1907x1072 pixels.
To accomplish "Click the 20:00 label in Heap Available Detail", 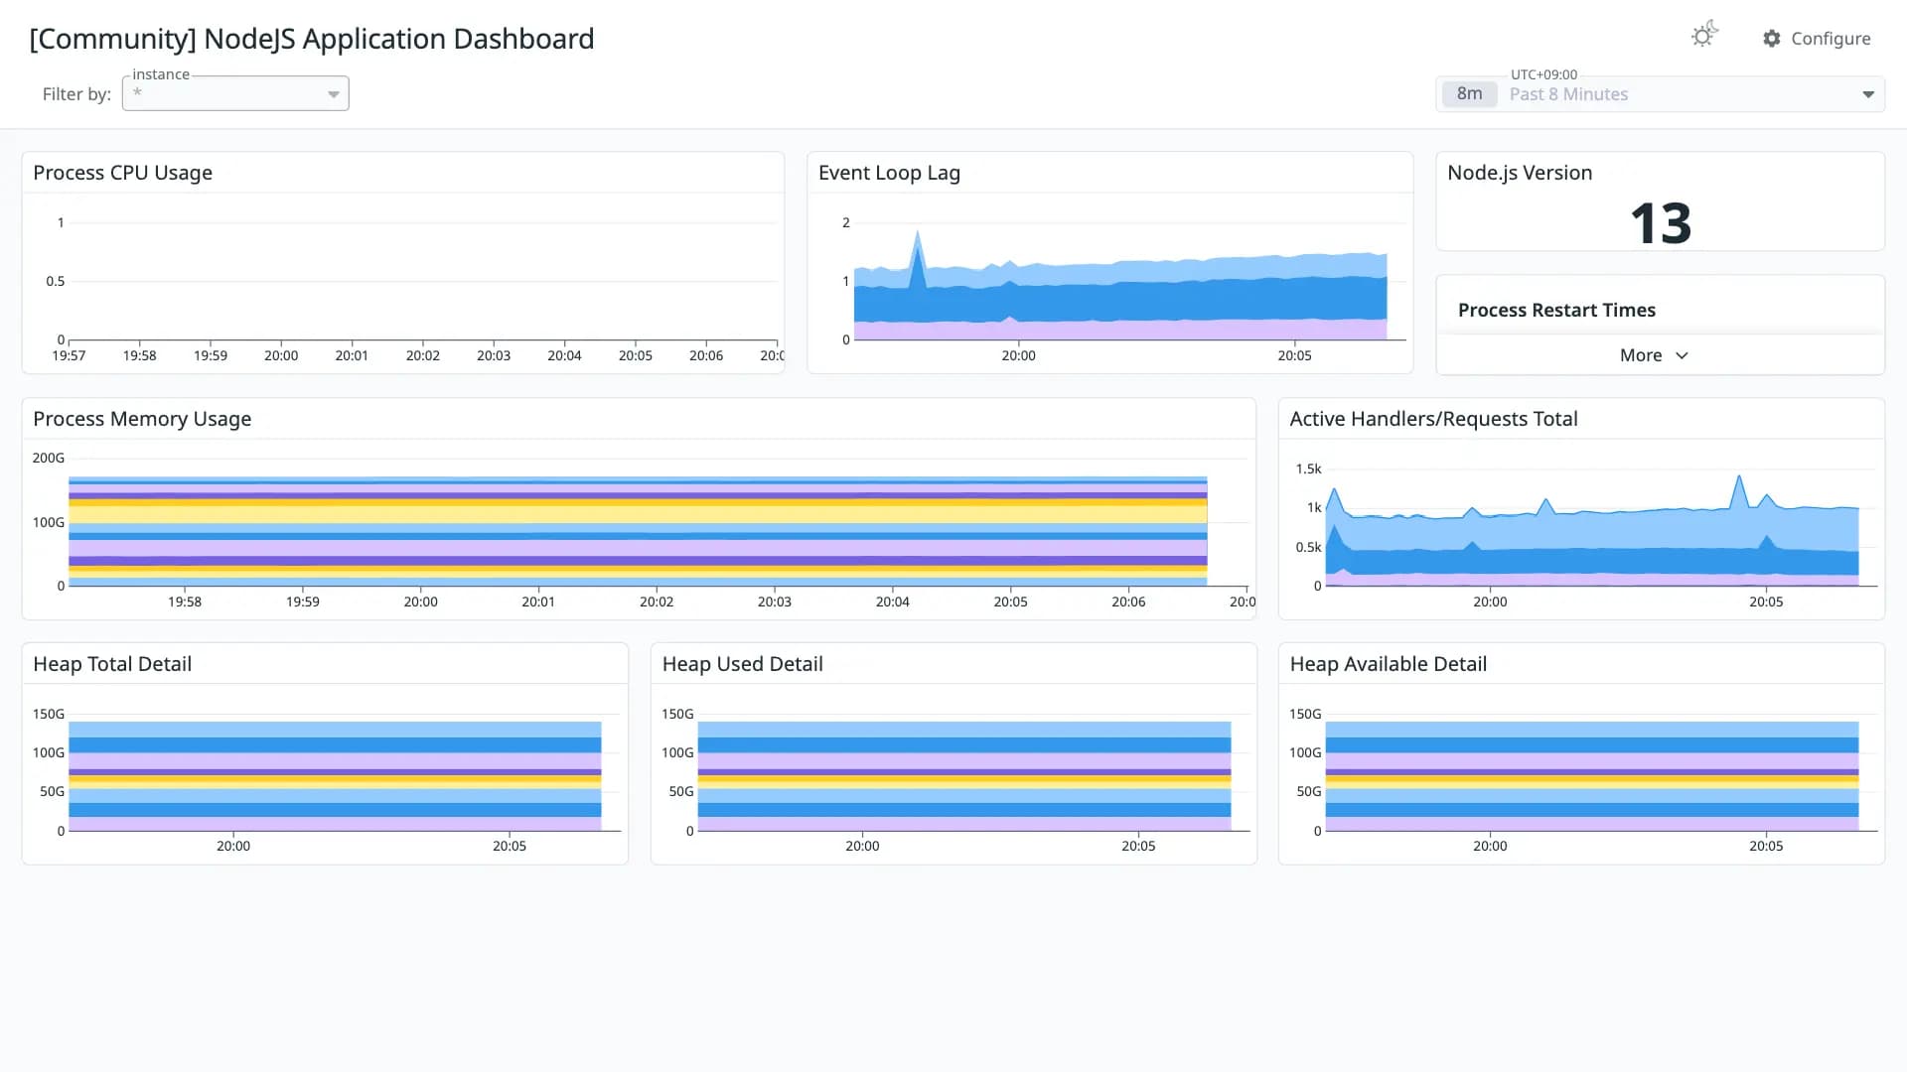I will tap(1489, 846).
